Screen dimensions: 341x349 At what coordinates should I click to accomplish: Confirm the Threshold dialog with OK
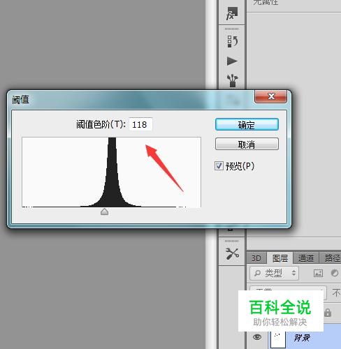click(247, 124)
